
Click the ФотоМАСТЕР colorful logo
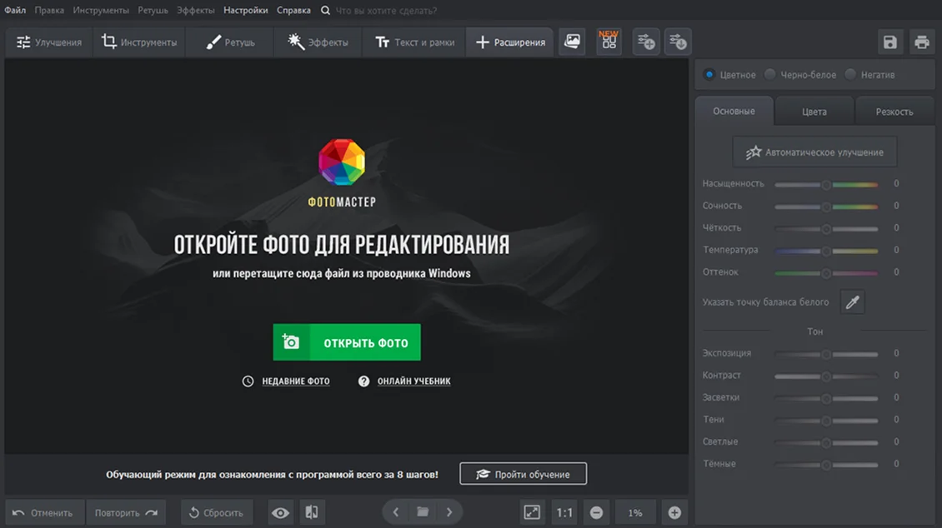(x=342, y=162)
